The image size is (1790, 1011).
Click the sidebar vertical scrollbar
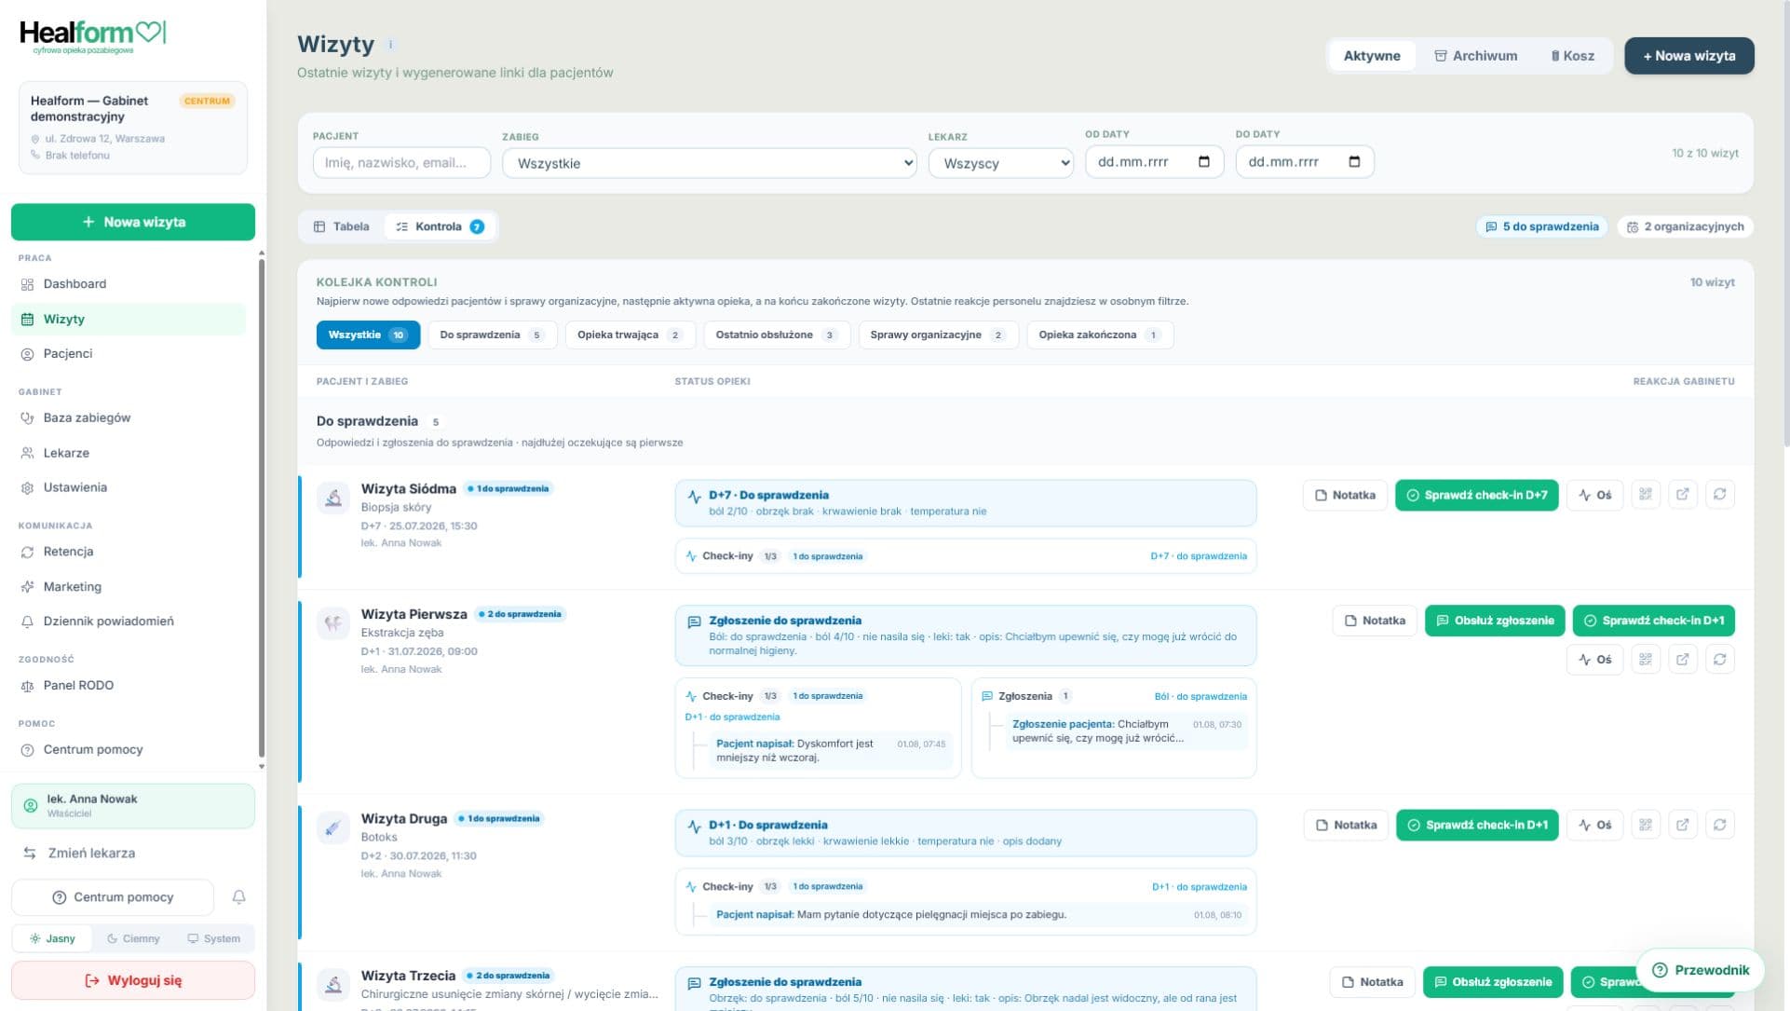261,508
